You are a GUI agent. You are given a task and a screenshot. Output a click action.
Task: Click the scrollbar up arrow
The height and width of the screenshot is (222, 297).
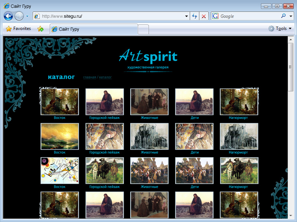coord(290,40)
